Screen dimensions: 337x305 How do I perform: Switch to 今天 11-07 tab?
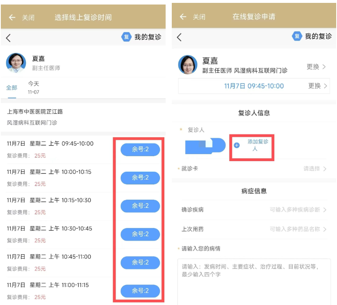coord(34,88)
